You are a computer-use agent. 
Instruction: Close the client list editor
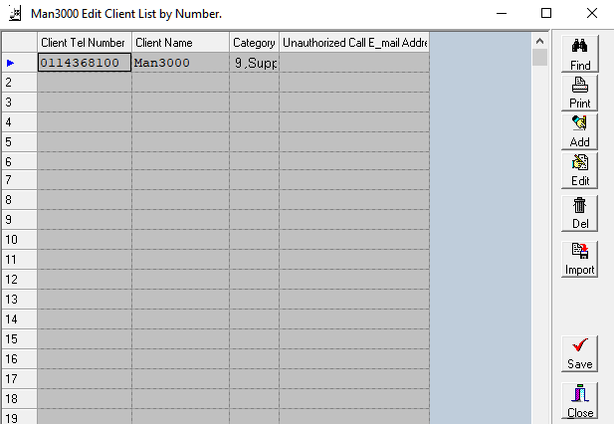pyautogui.click(x=580, y=401)
